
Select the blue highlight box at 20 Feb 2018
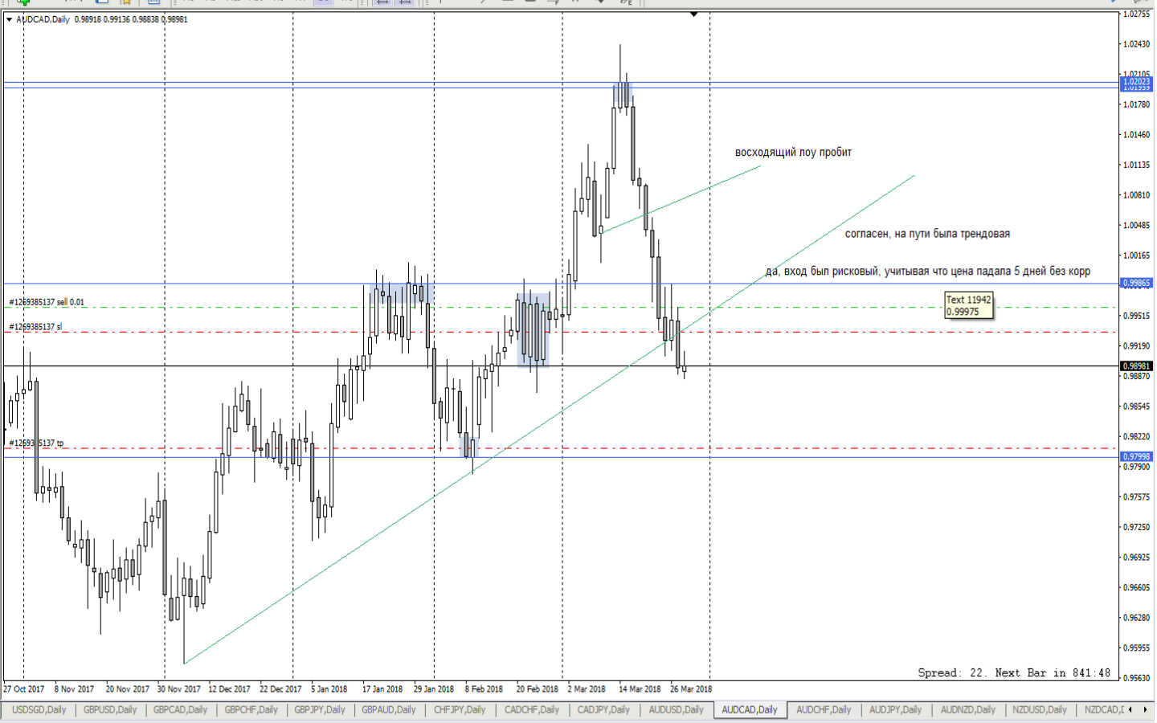pos(534,329)
